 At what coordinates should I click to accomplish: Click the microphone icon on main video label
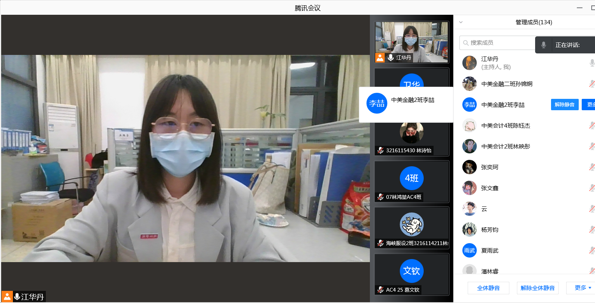[17, 297]
